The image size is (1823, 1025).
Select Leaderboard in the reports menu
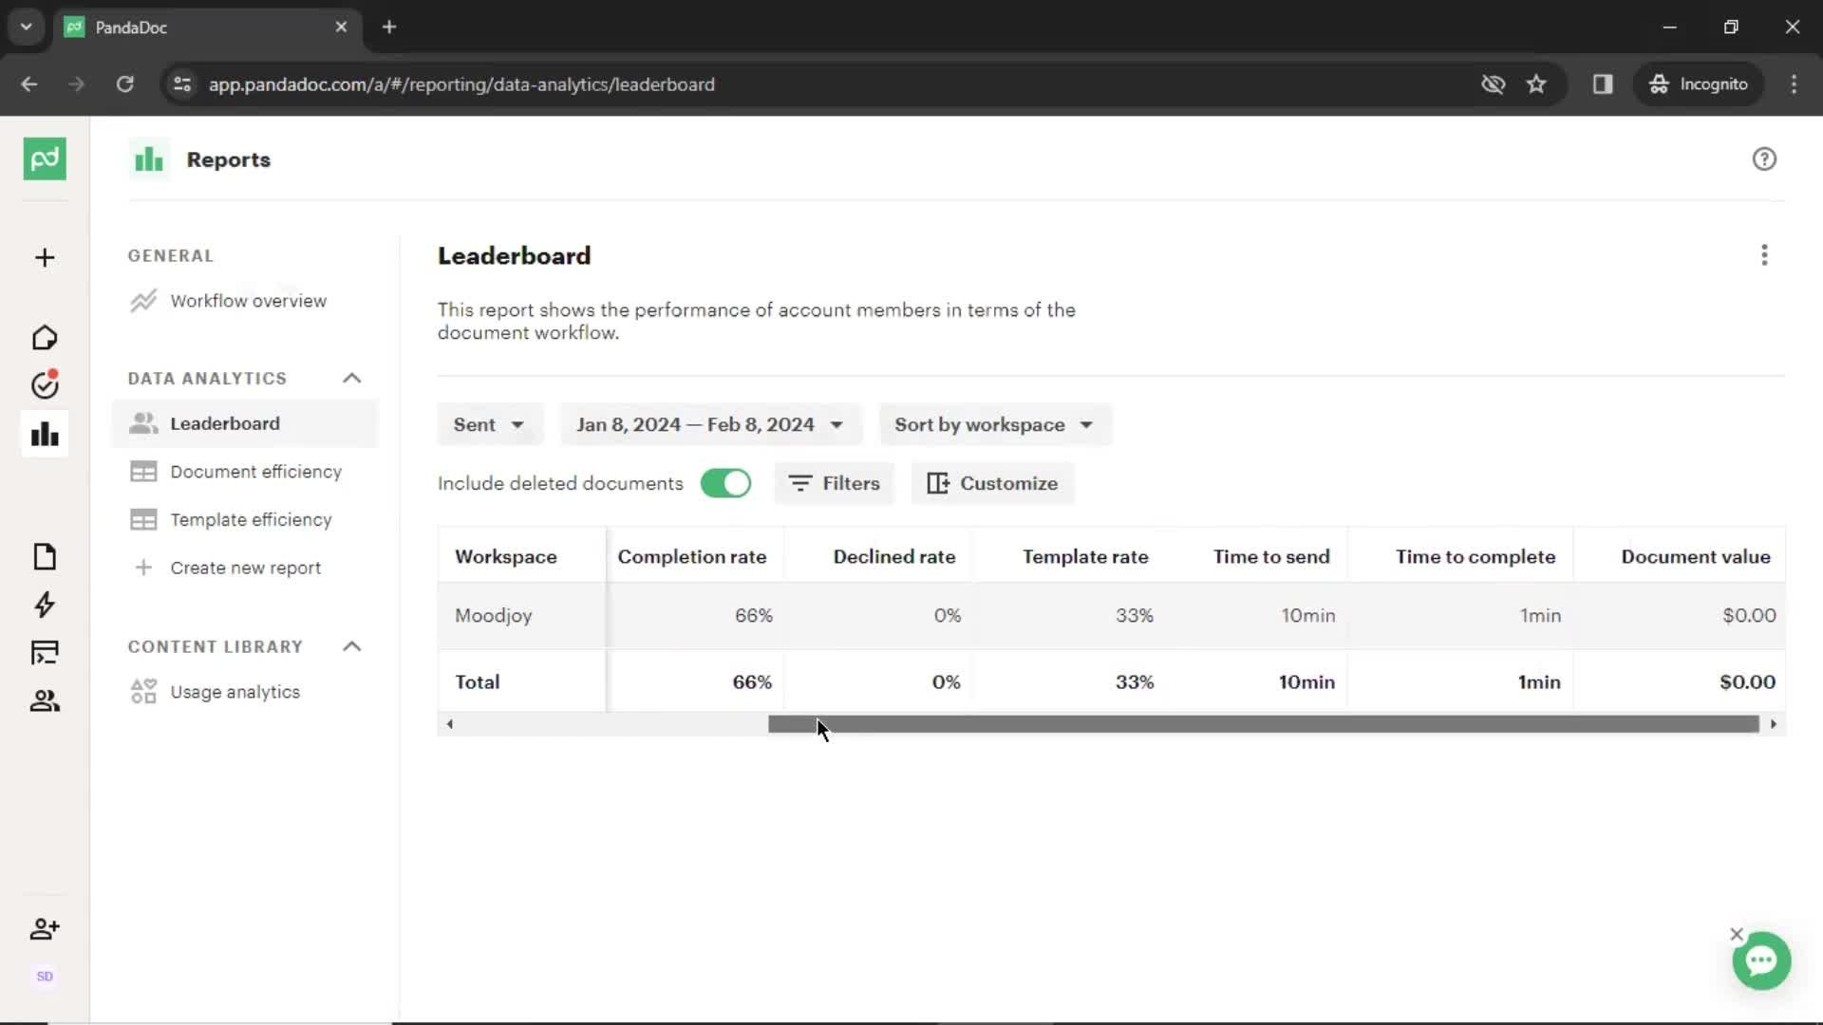point(245,423)
